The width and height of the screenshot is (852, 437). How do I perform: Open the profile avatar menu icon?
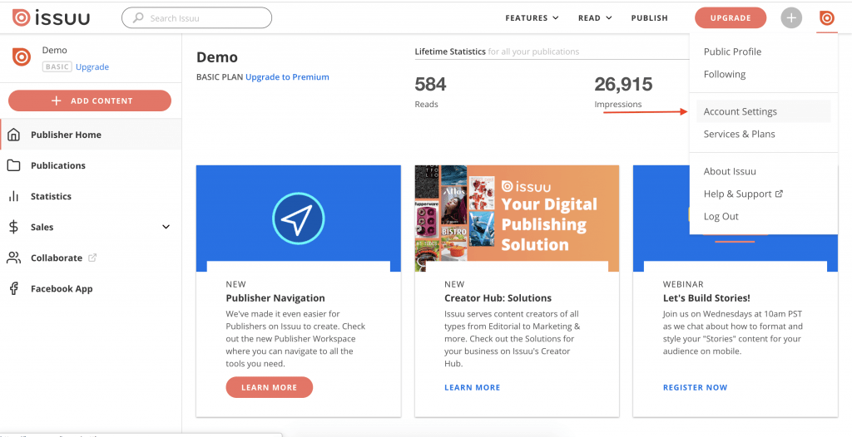826,18
